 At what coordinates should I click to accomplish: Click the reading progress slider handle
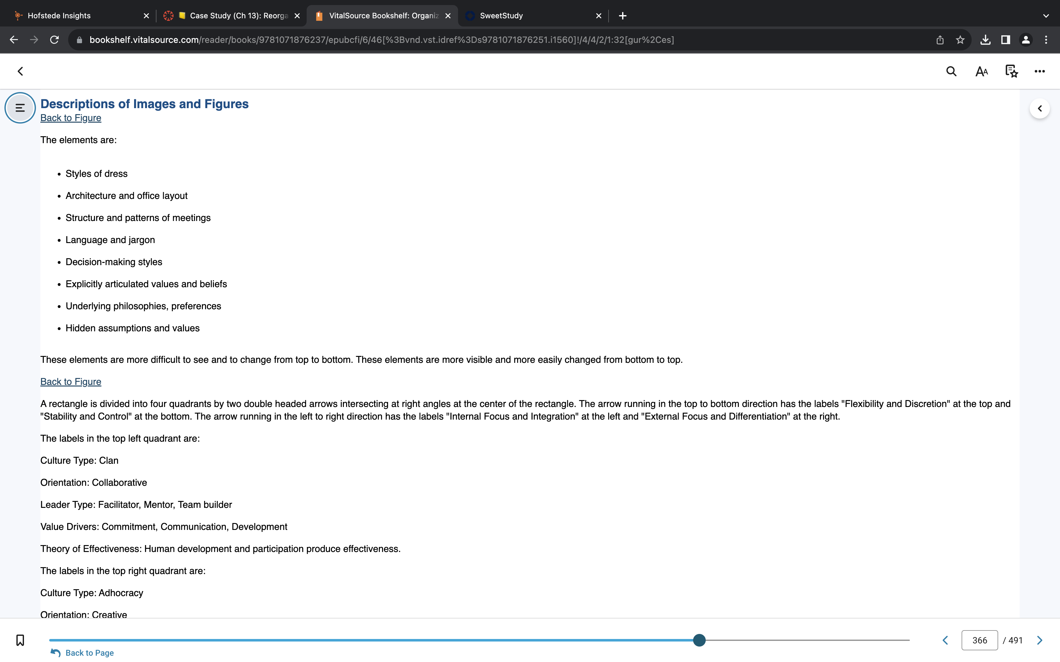[699, 640]
